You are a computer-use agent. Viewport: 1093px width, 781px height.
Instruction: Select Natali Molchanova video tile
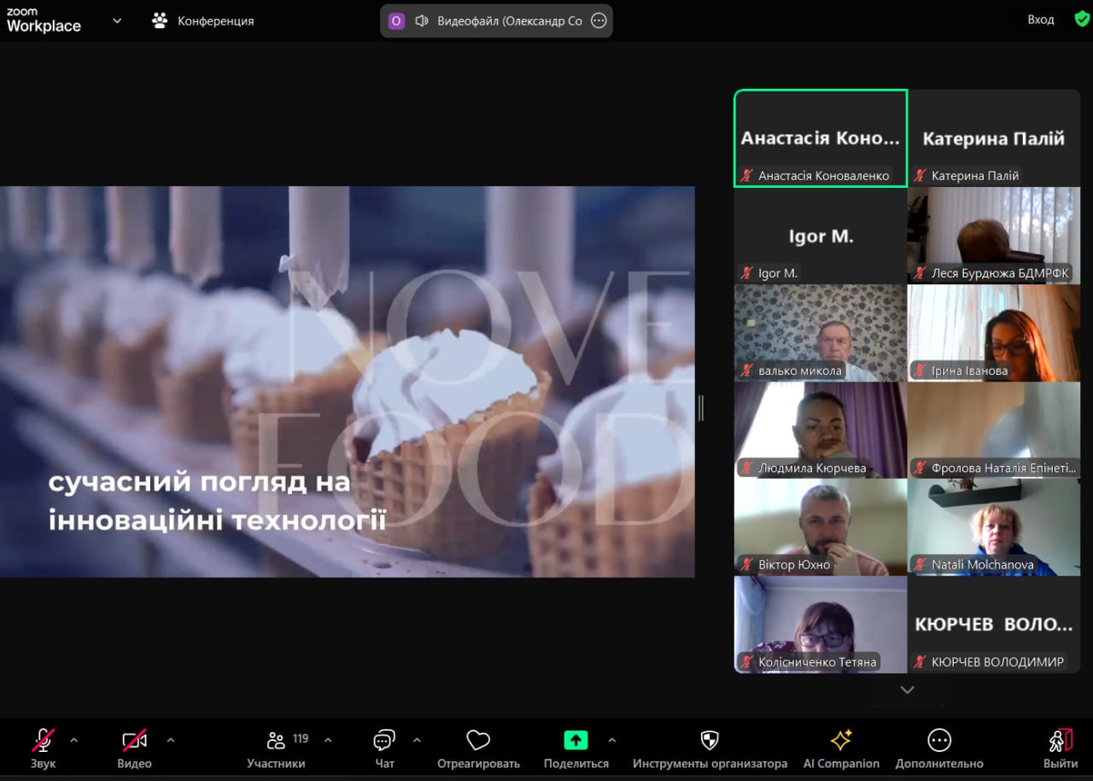click(x=994, y=527)
